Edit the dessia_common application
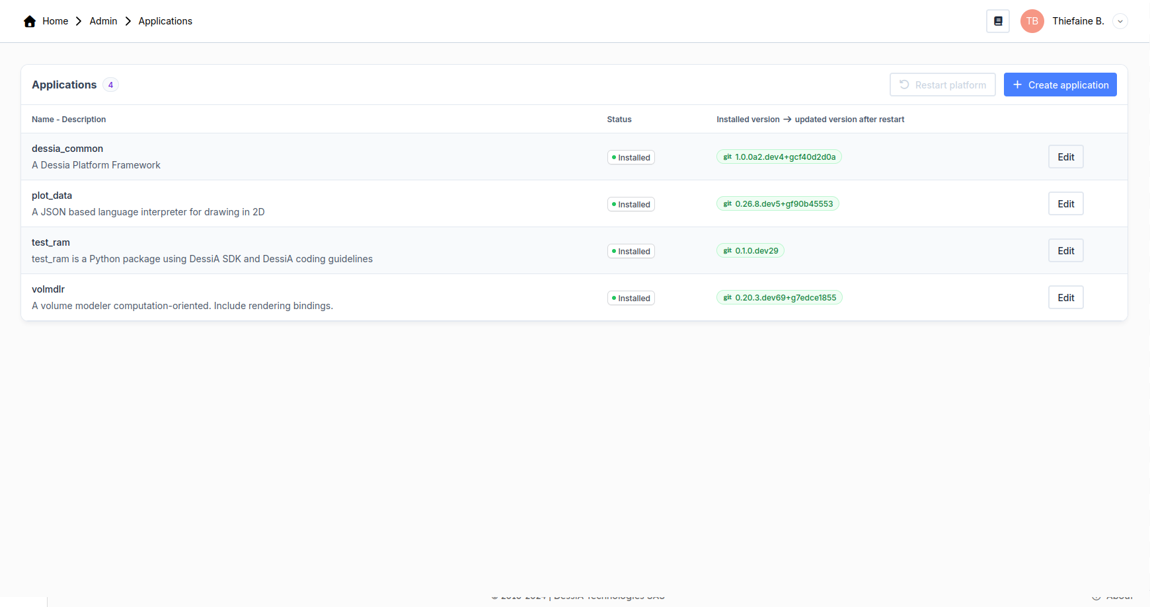Image resolution: width=1150 pixels, height=607 pixels. pos(1065,157)
